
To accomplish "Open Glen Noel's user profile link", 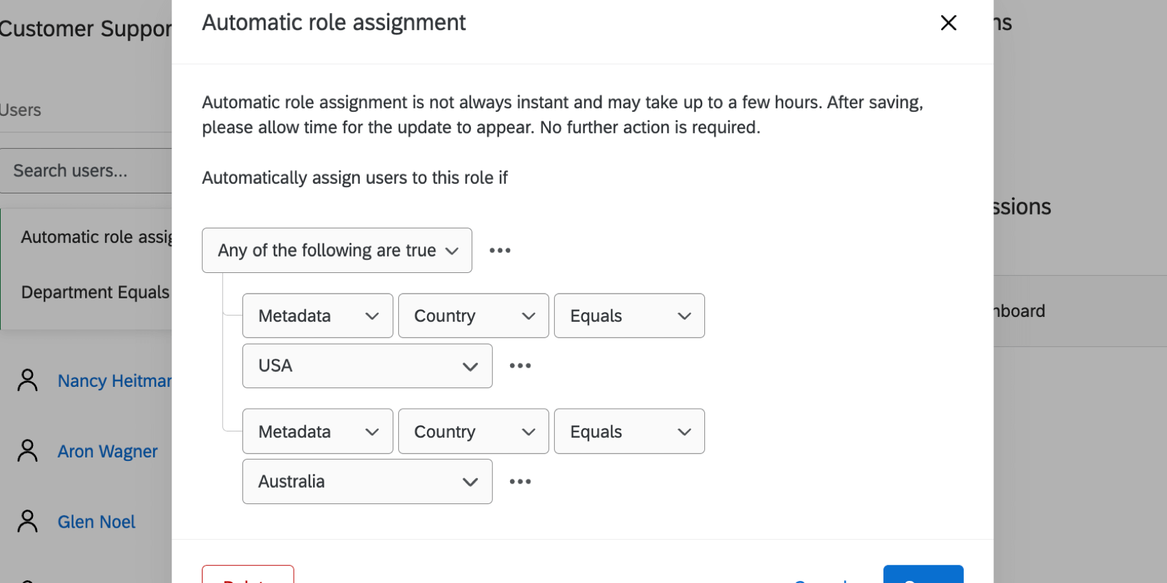I will [97, 522].
